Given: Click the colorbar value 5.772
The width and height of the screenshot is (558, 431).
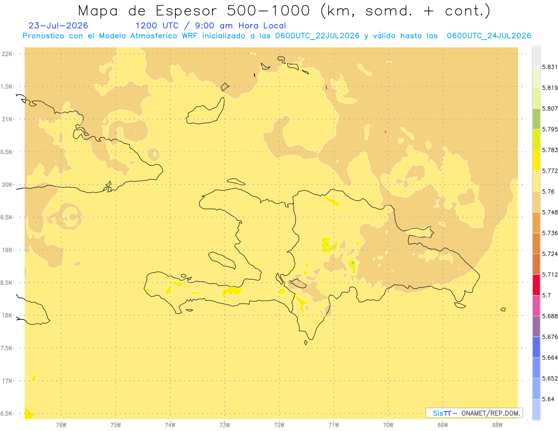Looking at the screenshot, I should pyautogui.click(x=550, y=171).
